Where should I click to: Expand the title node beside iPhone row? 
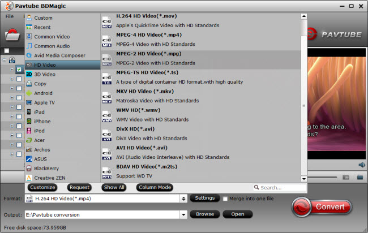point(12,126)
